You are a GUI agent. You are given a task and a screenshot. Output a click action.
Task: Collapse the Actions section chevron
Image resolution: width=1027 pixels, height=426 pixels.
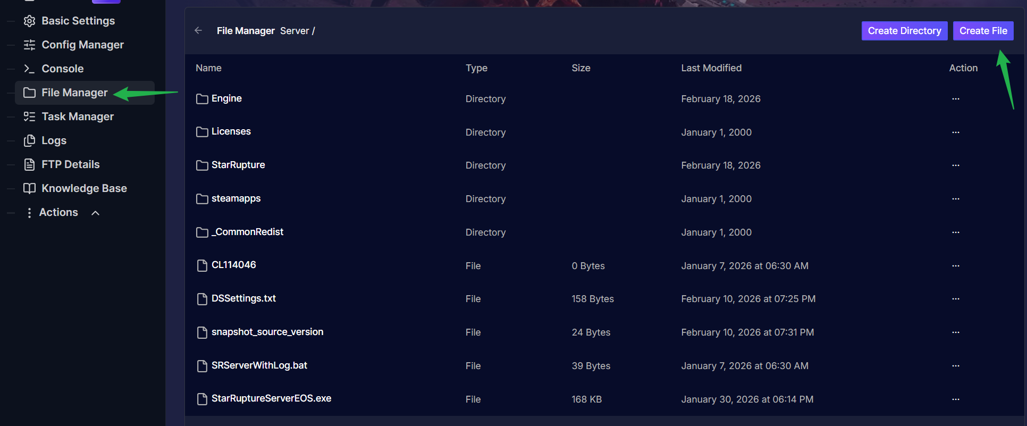coord(96,213)
